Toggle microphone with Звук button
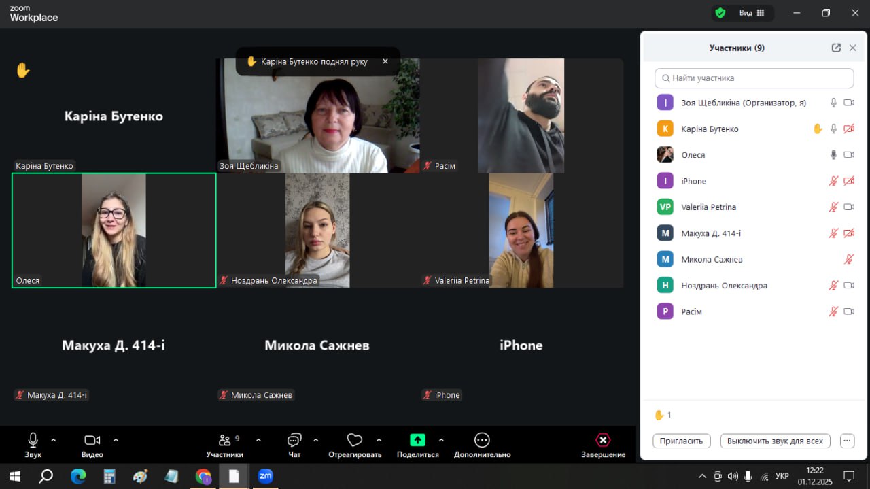 point(33,440)
